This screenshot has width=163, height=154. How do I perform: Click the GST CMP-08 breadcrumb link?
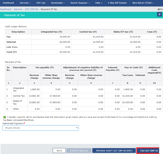coord(32,9)
